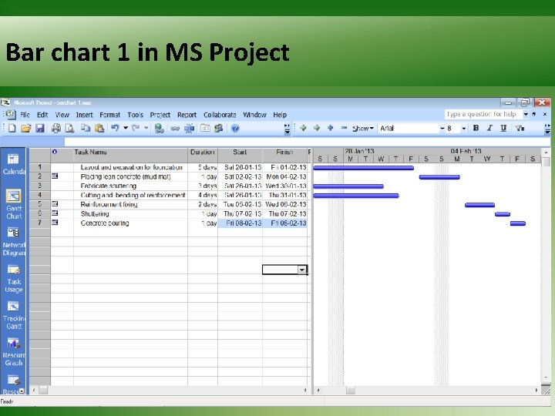The width and height of the screenshot is (555, 416).
Task: Hide subtasks with the minus icon
Action: pyautogui.click(x=344, y=128)
